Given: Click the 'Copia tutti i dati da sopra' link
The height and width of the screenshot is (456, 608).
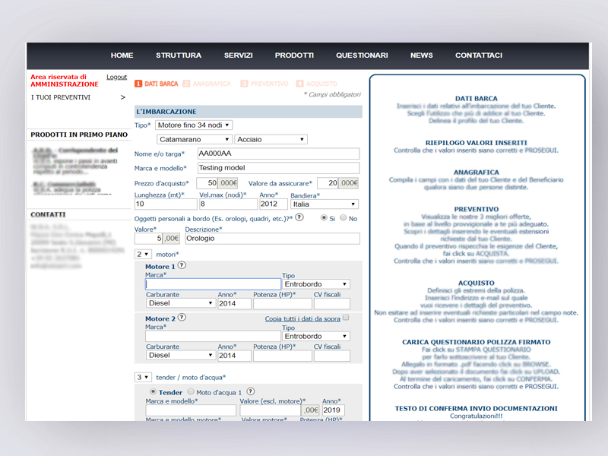Looking at the screenshot, I should click(302, 318).
